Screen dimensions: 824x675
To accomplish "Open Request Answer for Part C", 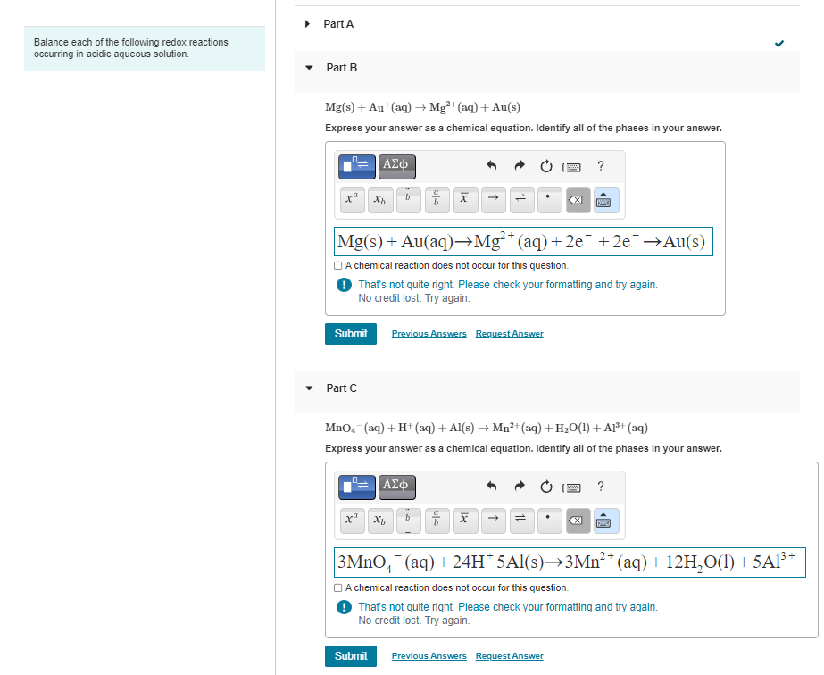I will tap(509, 655).
